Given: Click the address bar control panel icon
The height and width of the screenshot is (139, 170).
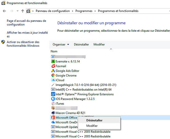Looking at the screenshot, I should [28, 11].
